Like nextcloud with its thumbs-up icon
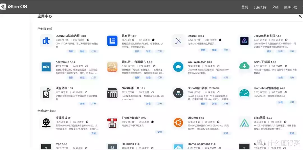 86,66
